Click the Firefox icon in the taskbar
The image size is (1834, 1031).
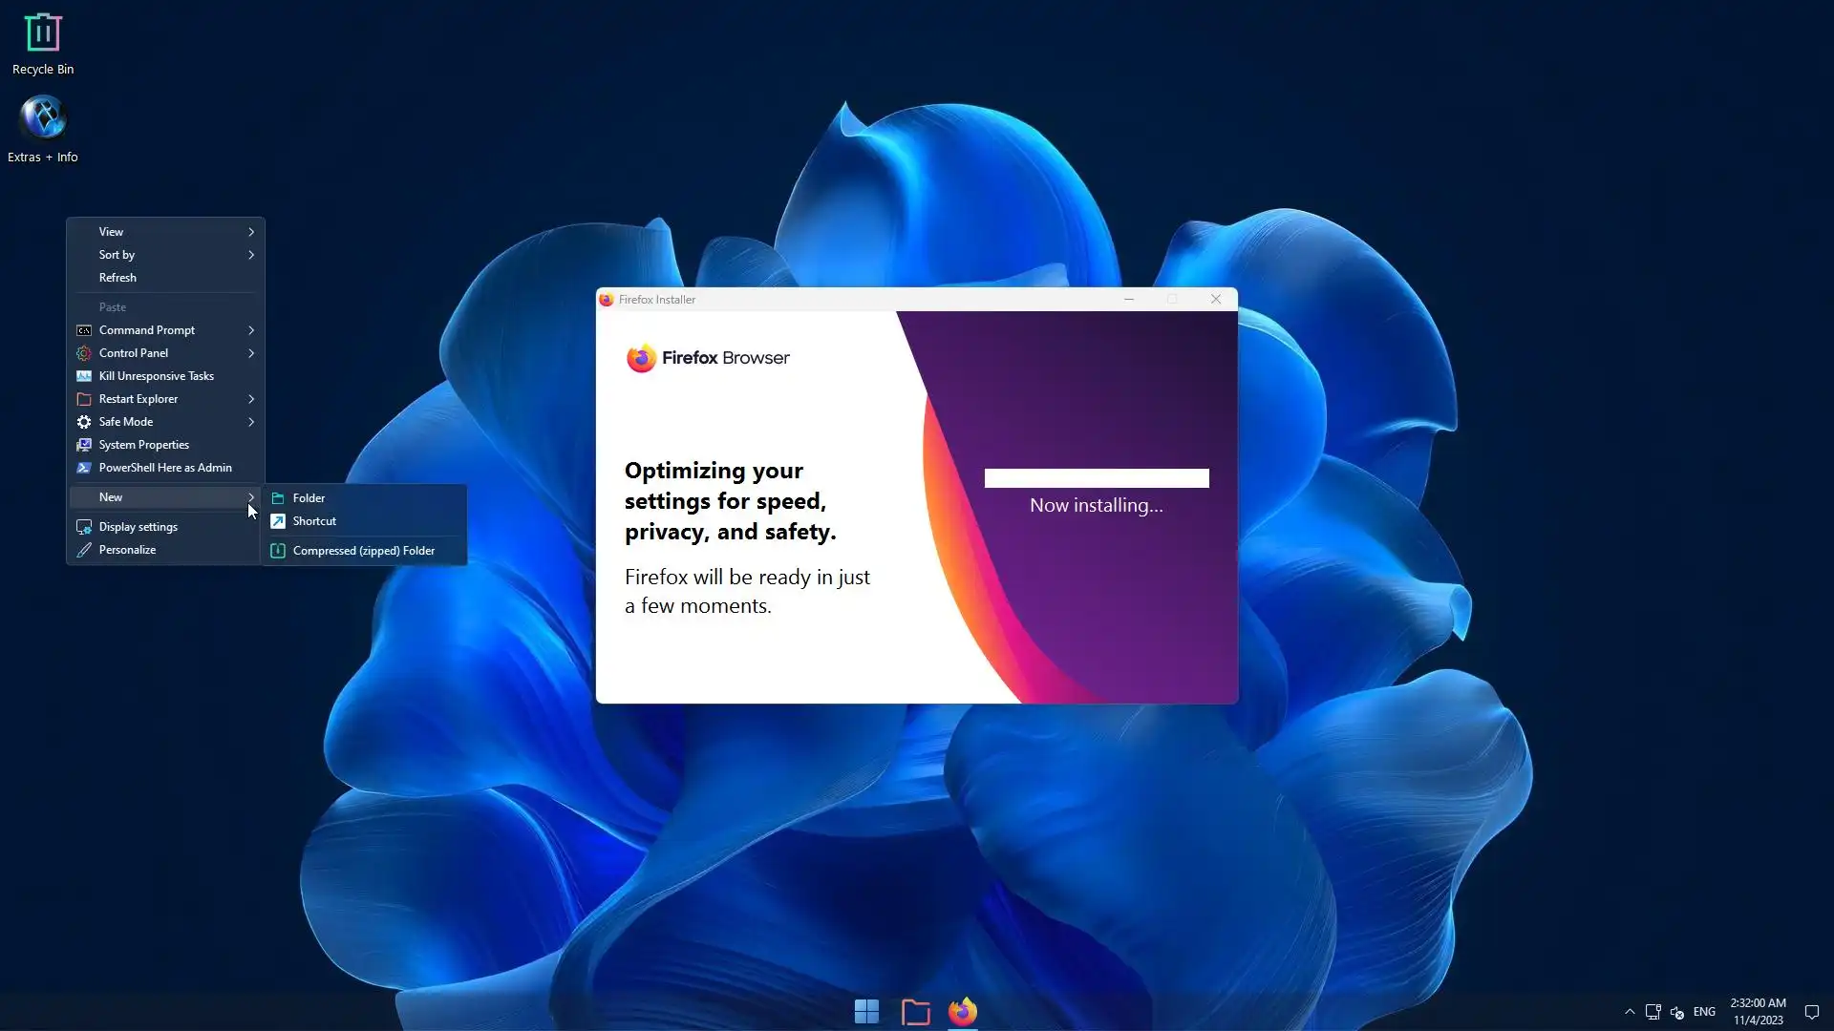pyautogui.click(x=962, y=1011)
